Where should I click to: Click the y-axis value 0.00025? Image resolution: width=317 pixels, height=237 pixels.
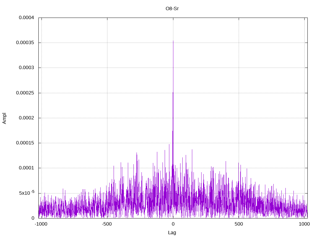[x=25, y=93]
